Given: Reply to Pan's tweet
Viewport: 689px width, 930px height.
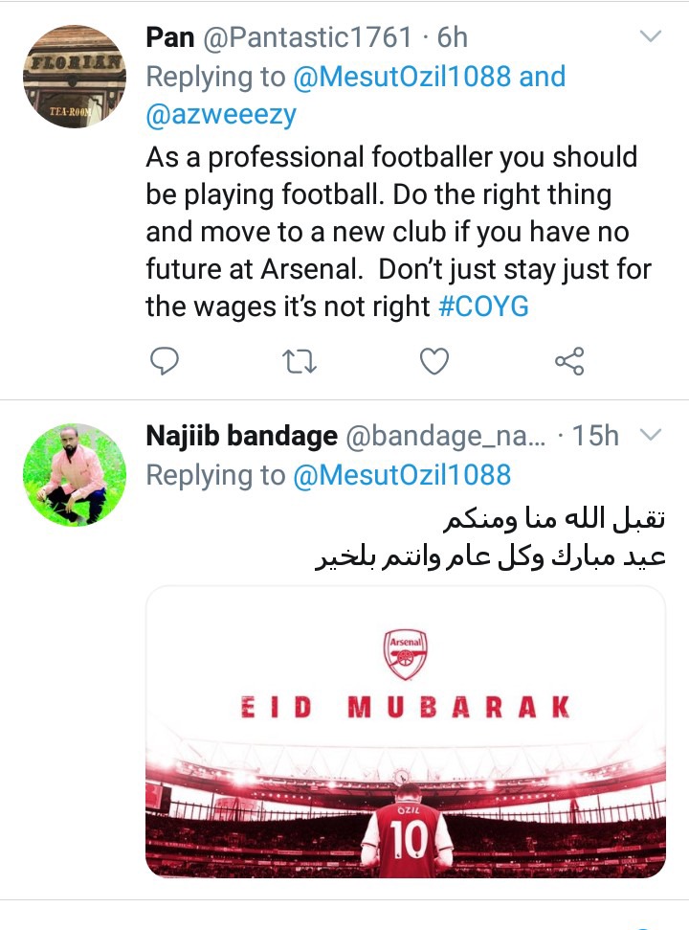Looking at the screenshot, I should click(x=166, y=361).
